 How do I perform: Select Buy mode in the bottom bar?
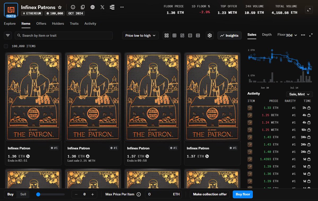pyautogui.click(x=10, y=194)
